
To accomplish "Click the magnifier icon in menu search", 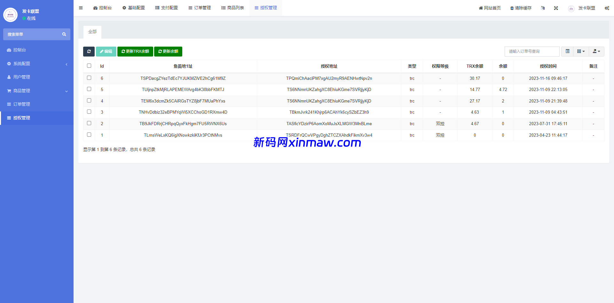I will tap(64, 34).
